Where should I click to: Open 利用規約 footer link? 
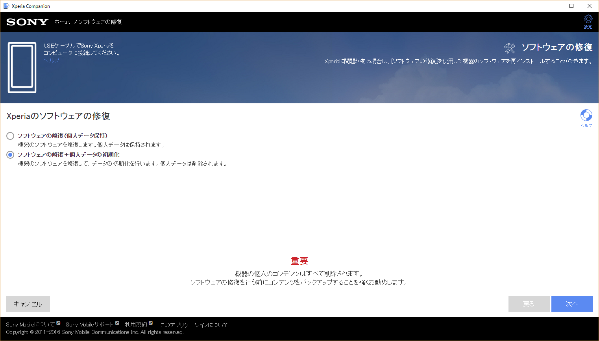point(136,324)
